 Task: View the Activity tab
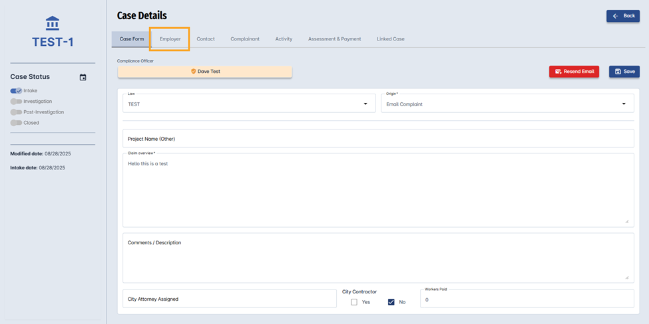pyautogui.click(x=284, y=39)
